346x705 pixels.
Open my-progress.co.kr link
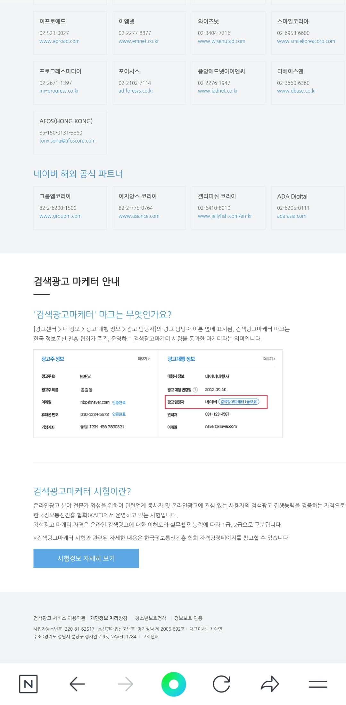[x=59, y=91]
